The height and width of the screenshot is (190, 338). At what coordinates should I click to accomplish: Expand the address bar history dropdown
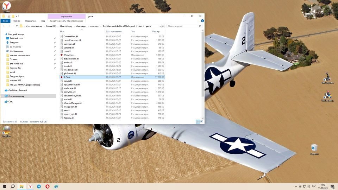click(x=160, y=26)
